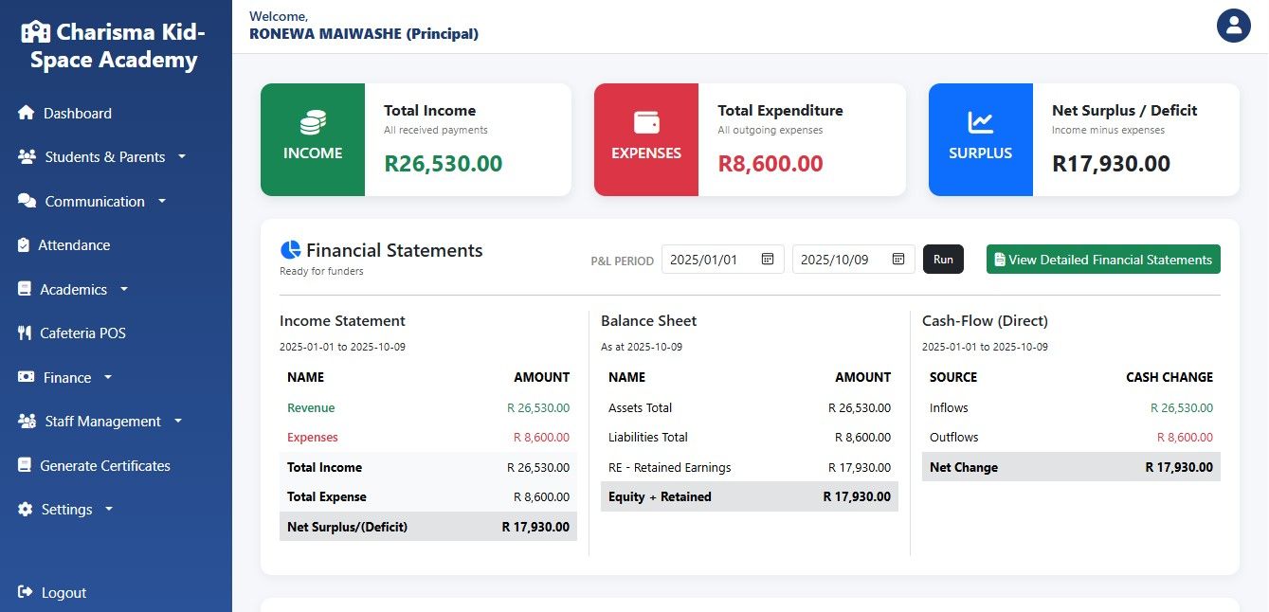Open calendar picker for start date

point(768,260)
